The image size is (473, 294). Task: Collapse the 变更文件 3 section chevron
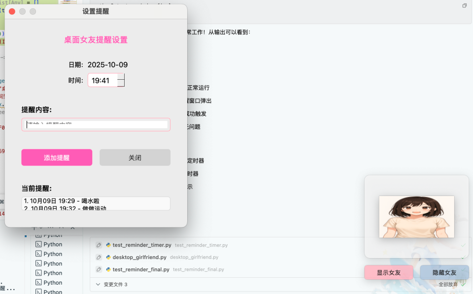coord(98,284)
